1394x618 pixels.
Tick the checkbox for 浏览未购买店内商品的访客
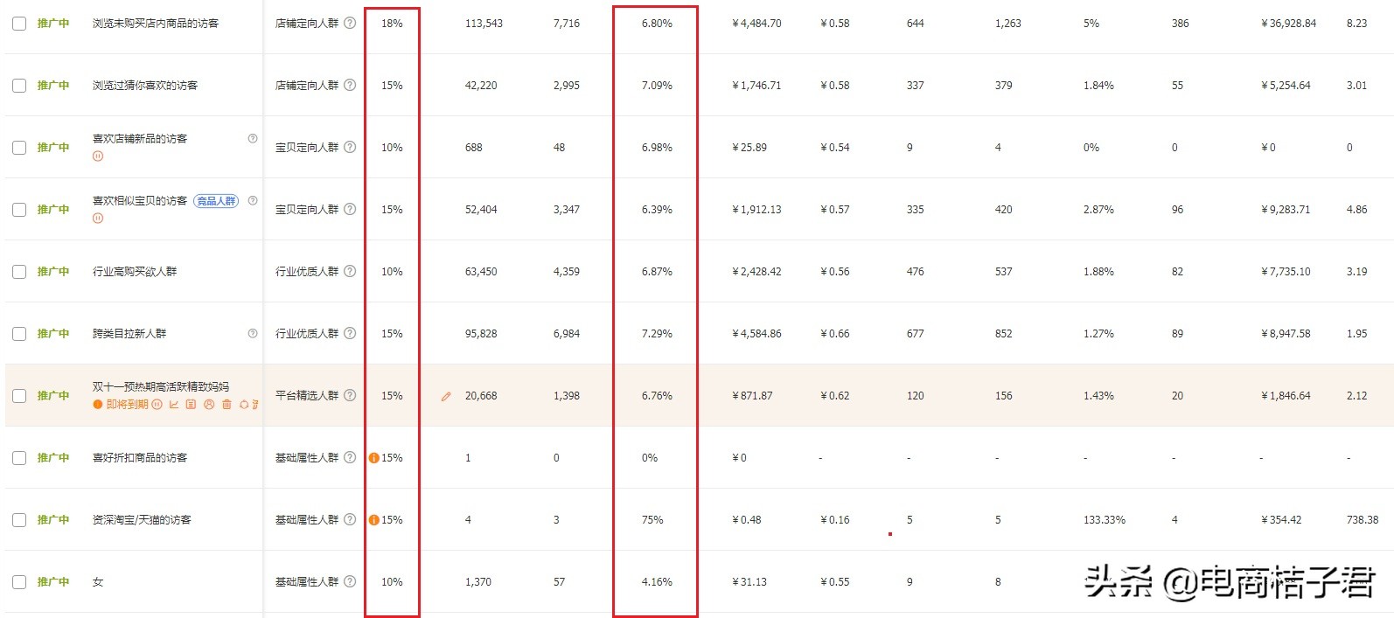[19, 24]
